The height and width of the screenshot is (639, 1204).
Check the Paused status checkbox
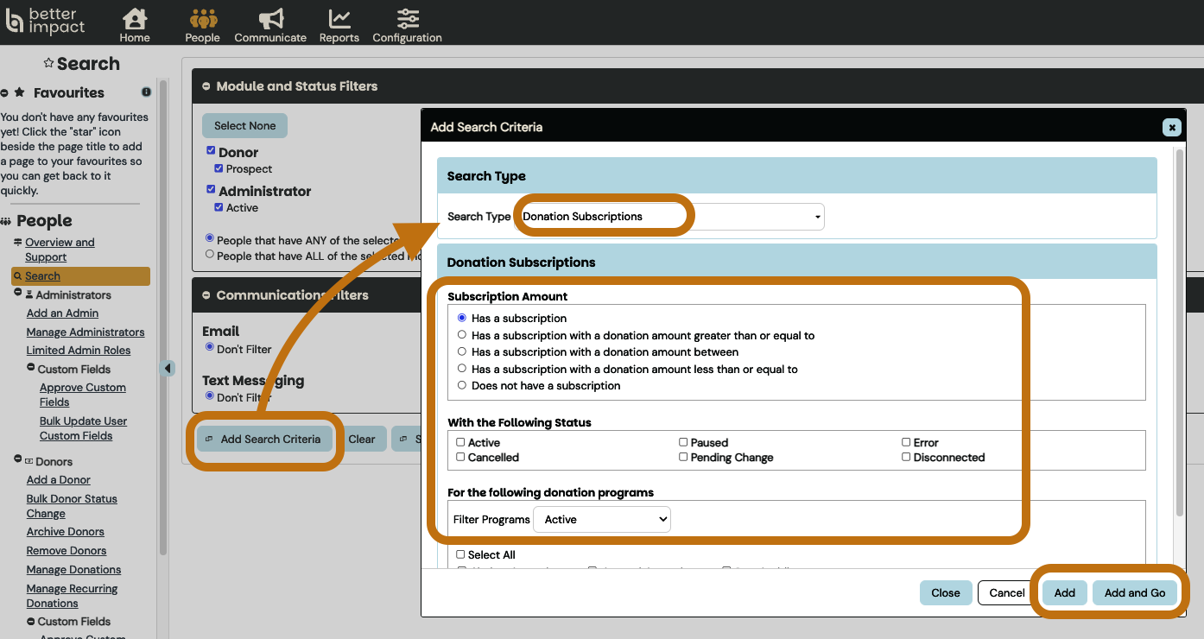pos(683,442)
